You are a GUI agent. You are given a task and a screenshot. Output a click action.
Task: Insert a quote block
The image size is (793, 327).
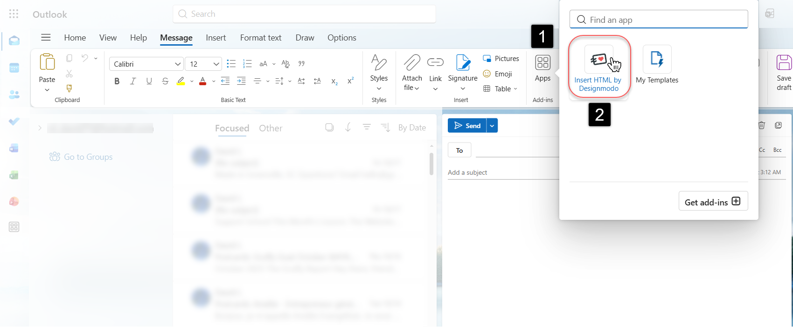click(x=301, y=64)
